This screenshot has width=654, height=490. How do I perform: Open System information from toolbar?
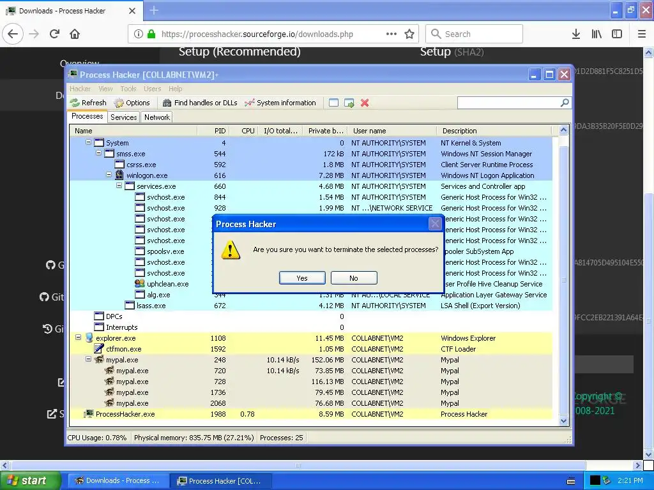click(280, 103)
